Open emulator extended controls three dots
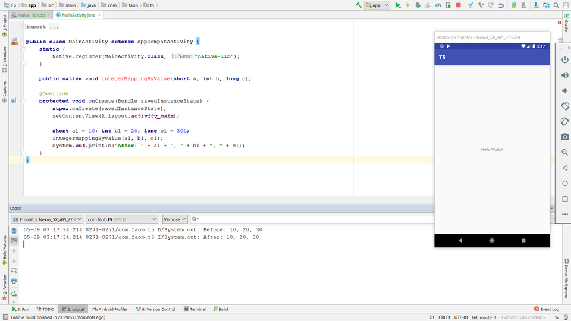The image size is (571, 321). (565, 215)
